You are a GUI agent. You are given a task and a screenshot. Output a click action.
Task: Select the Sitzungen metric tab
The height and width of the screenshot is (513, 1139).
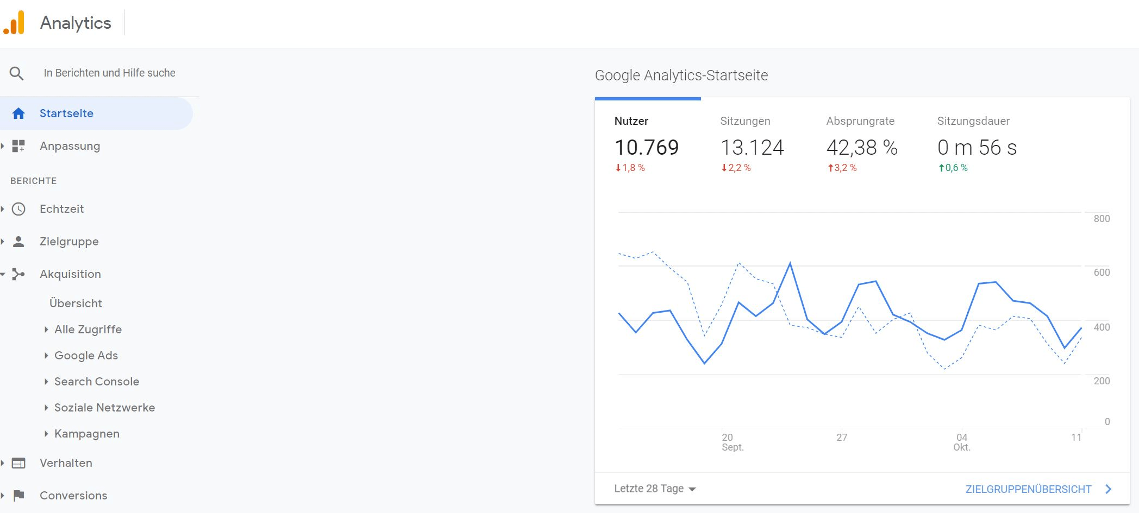(x=754, y=143)
